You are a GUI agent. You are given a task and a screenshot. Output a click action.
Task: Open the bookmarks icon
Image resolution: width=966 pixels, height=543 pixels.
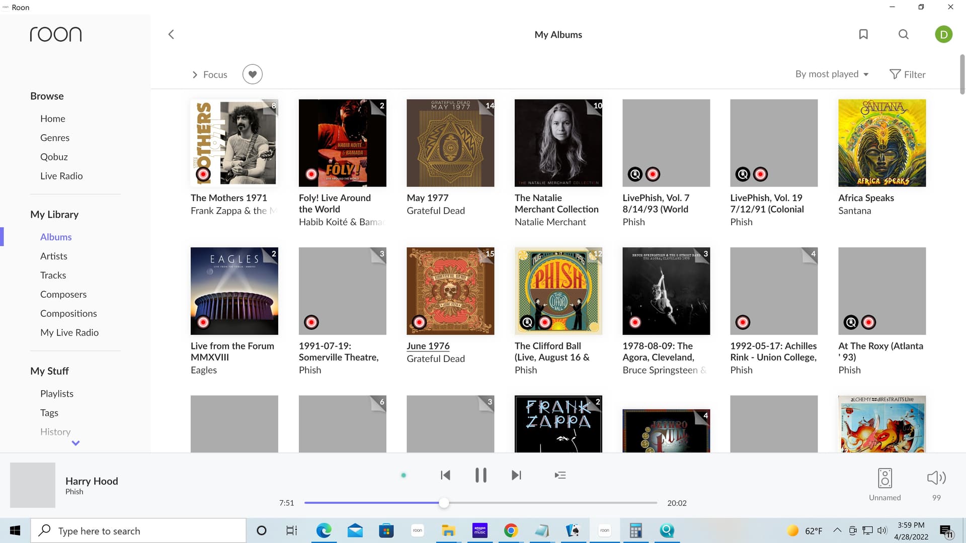pos(863,34)
